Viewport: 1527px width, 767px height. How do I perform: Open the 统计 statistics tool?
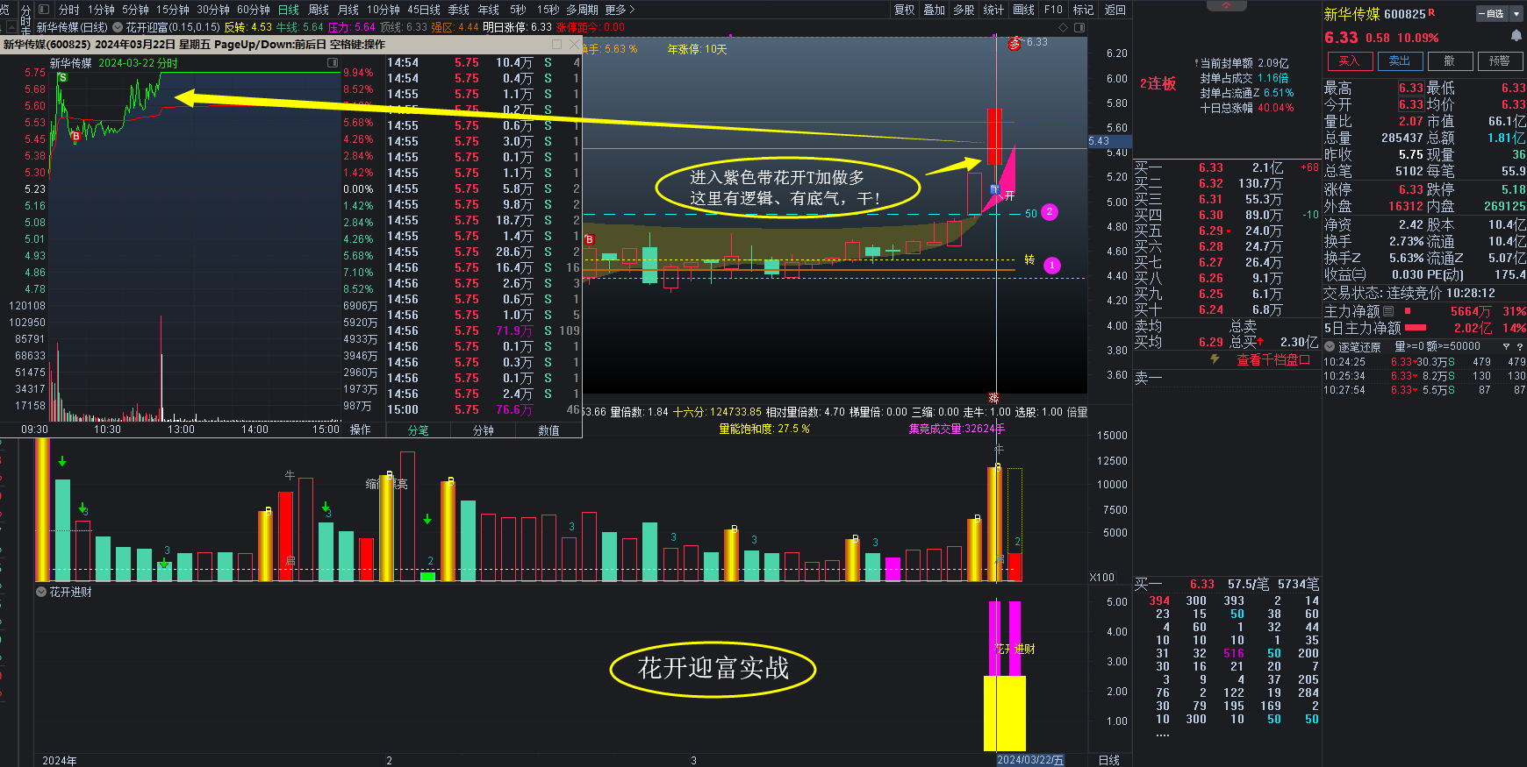993,10
